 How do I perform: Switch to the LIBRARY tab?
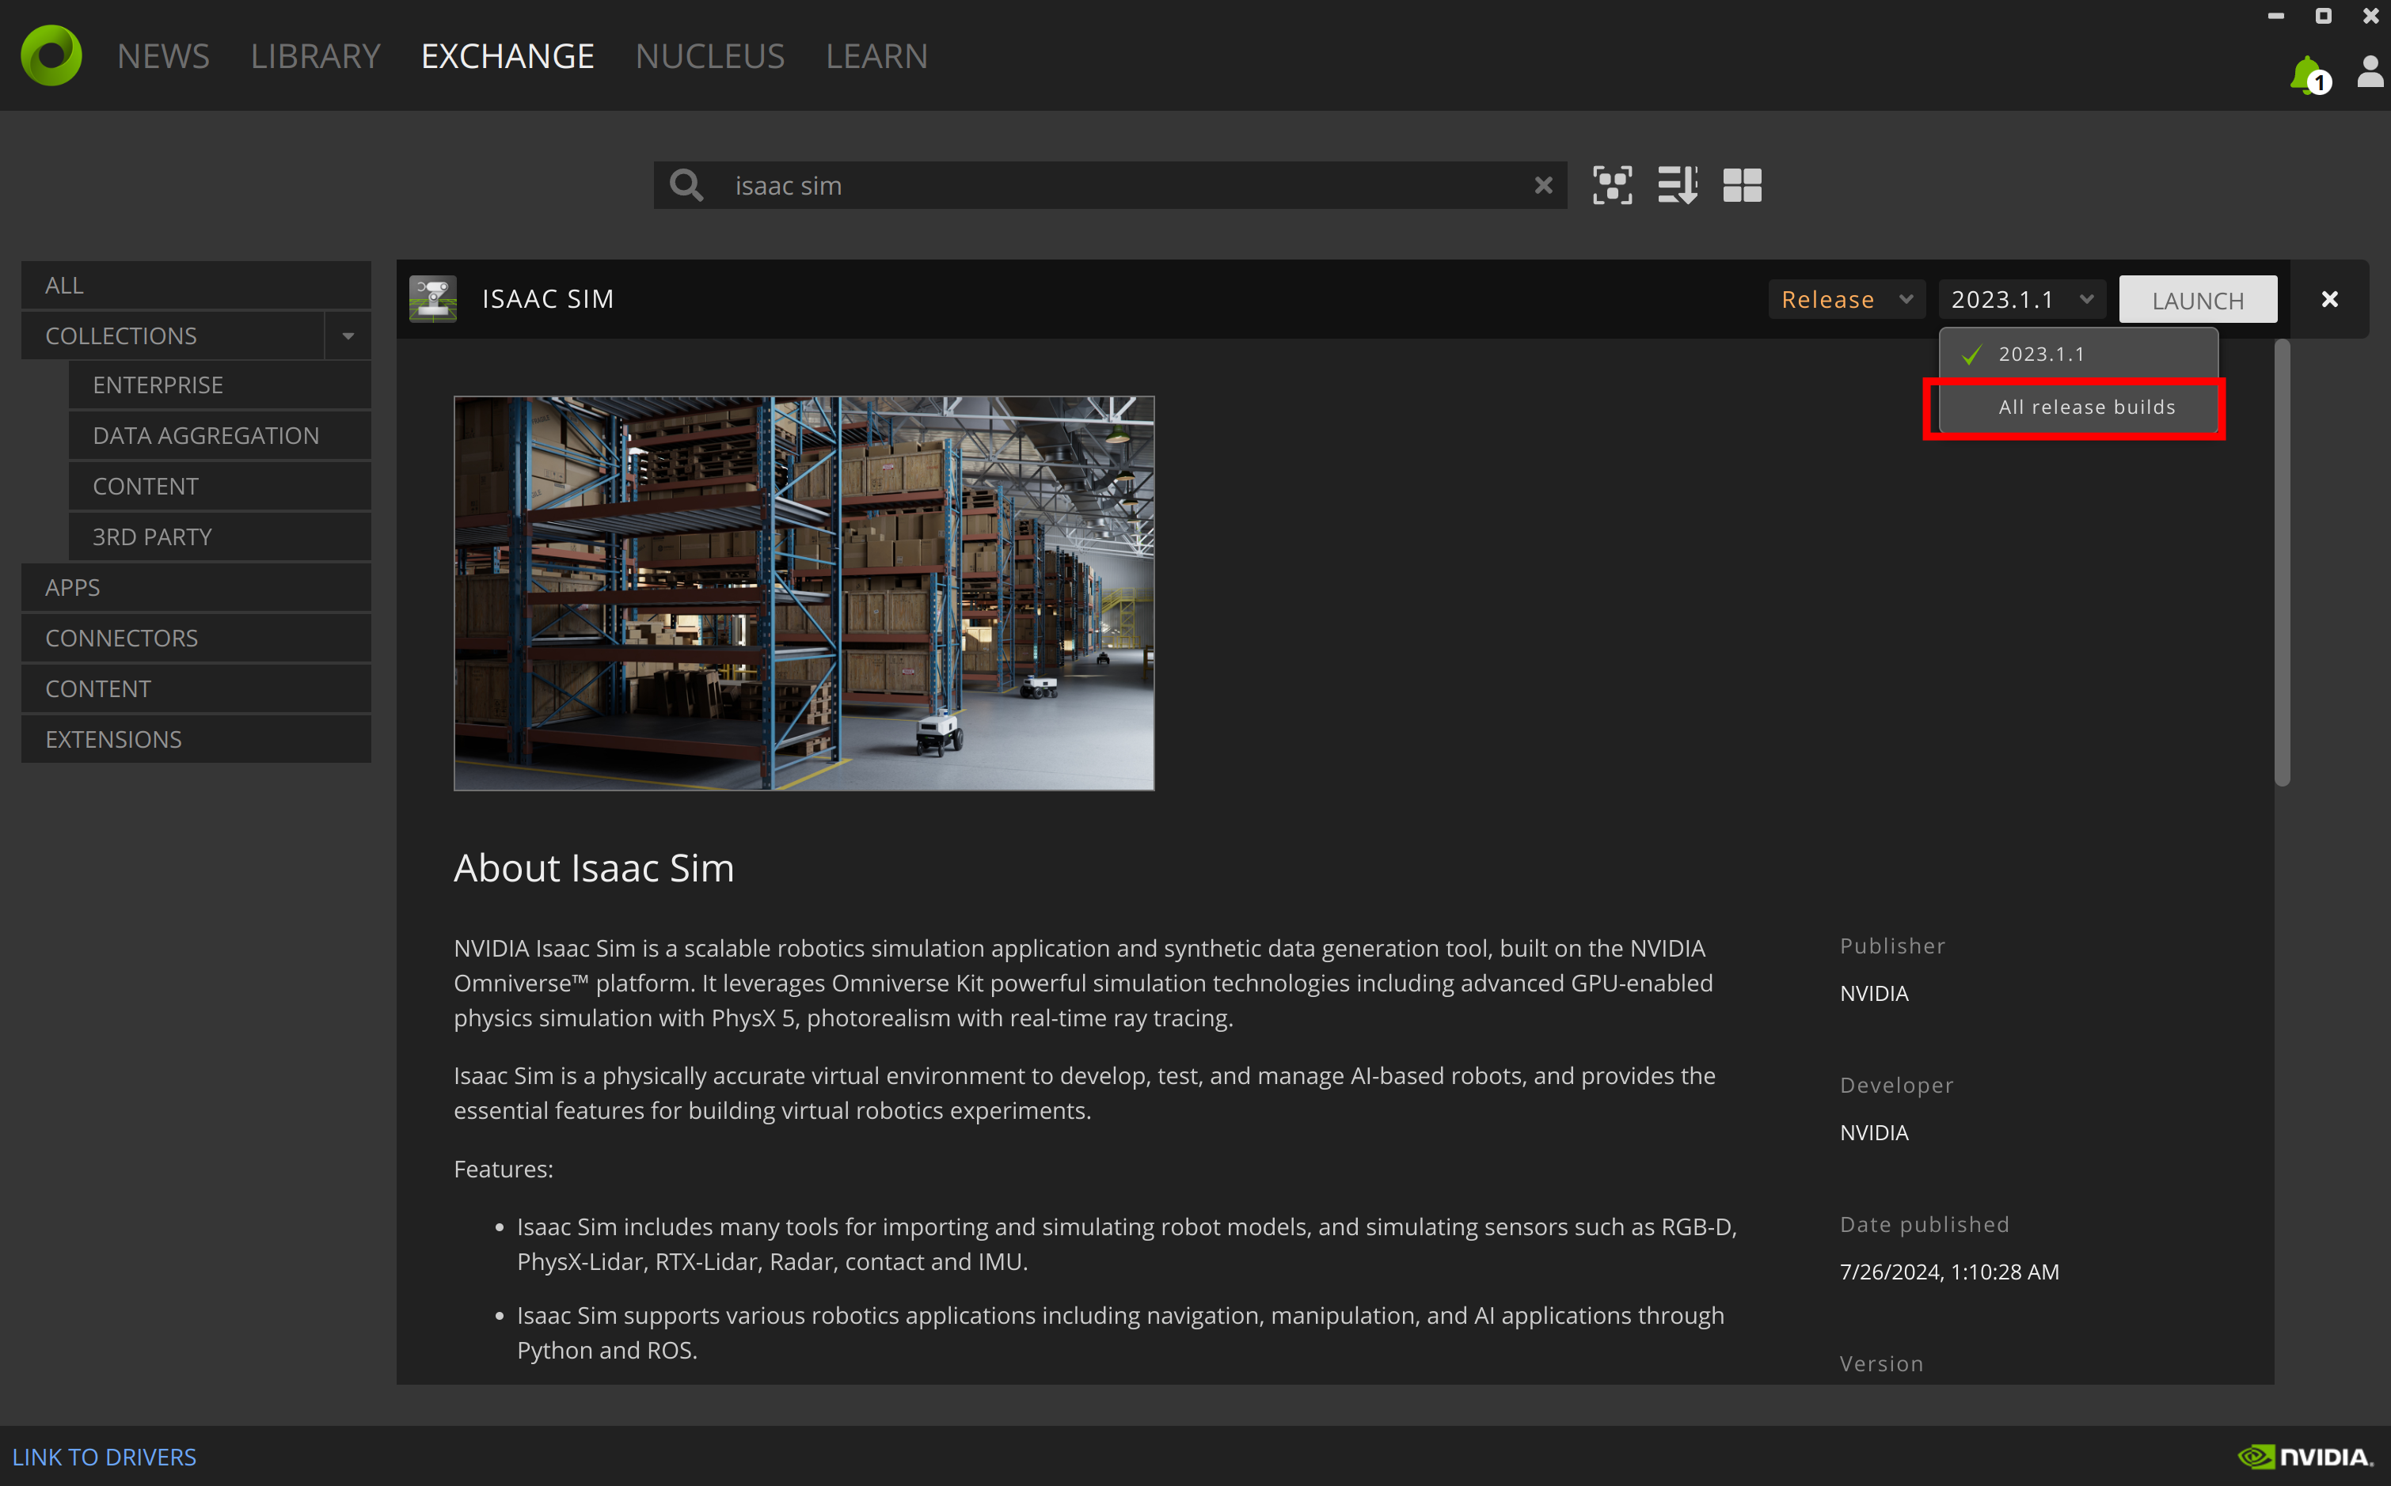(314, 56)
